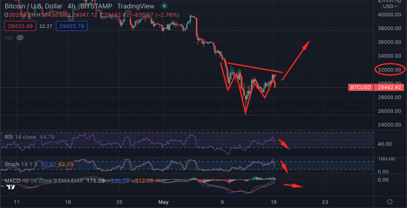Click the TradingView source label in title
Screen dimensions: 407x208
pyautogui.click(x=136, y=6)
